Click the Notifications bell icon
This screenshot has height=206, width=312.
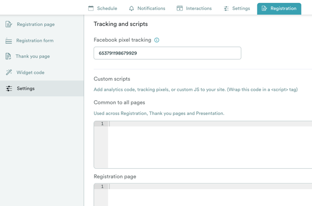pyautogui.click(x=132, y=8)
